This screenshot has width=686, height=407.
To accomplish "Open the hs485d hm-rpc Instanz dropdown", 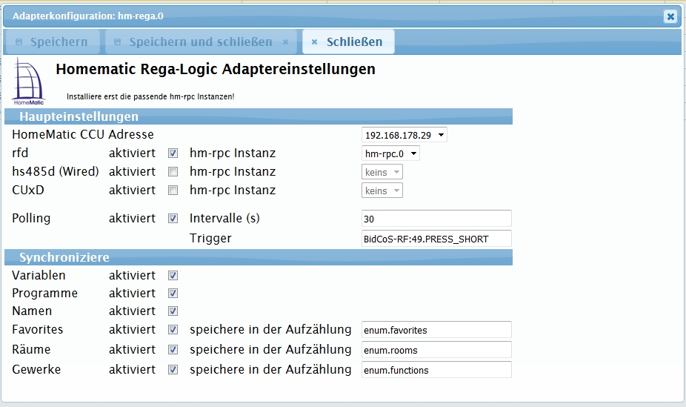I will click(x=382, y=172).
